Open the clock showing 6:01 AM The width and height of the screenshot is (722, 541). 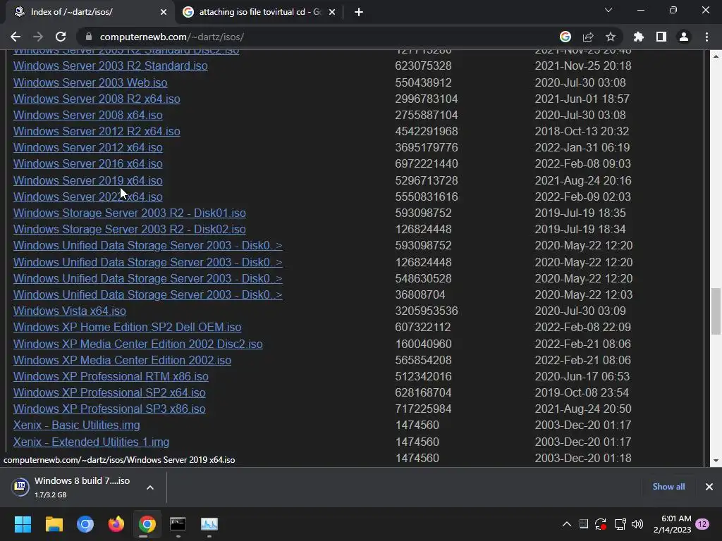coord(672,524)
